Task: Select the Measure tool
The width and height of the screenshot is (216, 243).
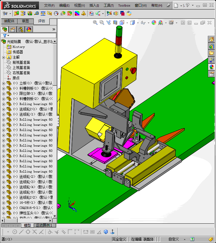Action: tap(36, 14)
